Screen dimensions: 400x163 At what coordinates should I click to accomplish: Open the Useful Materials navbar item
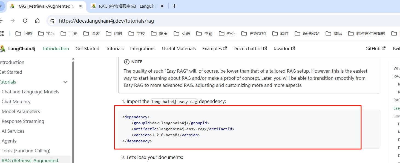coord(179,49)
